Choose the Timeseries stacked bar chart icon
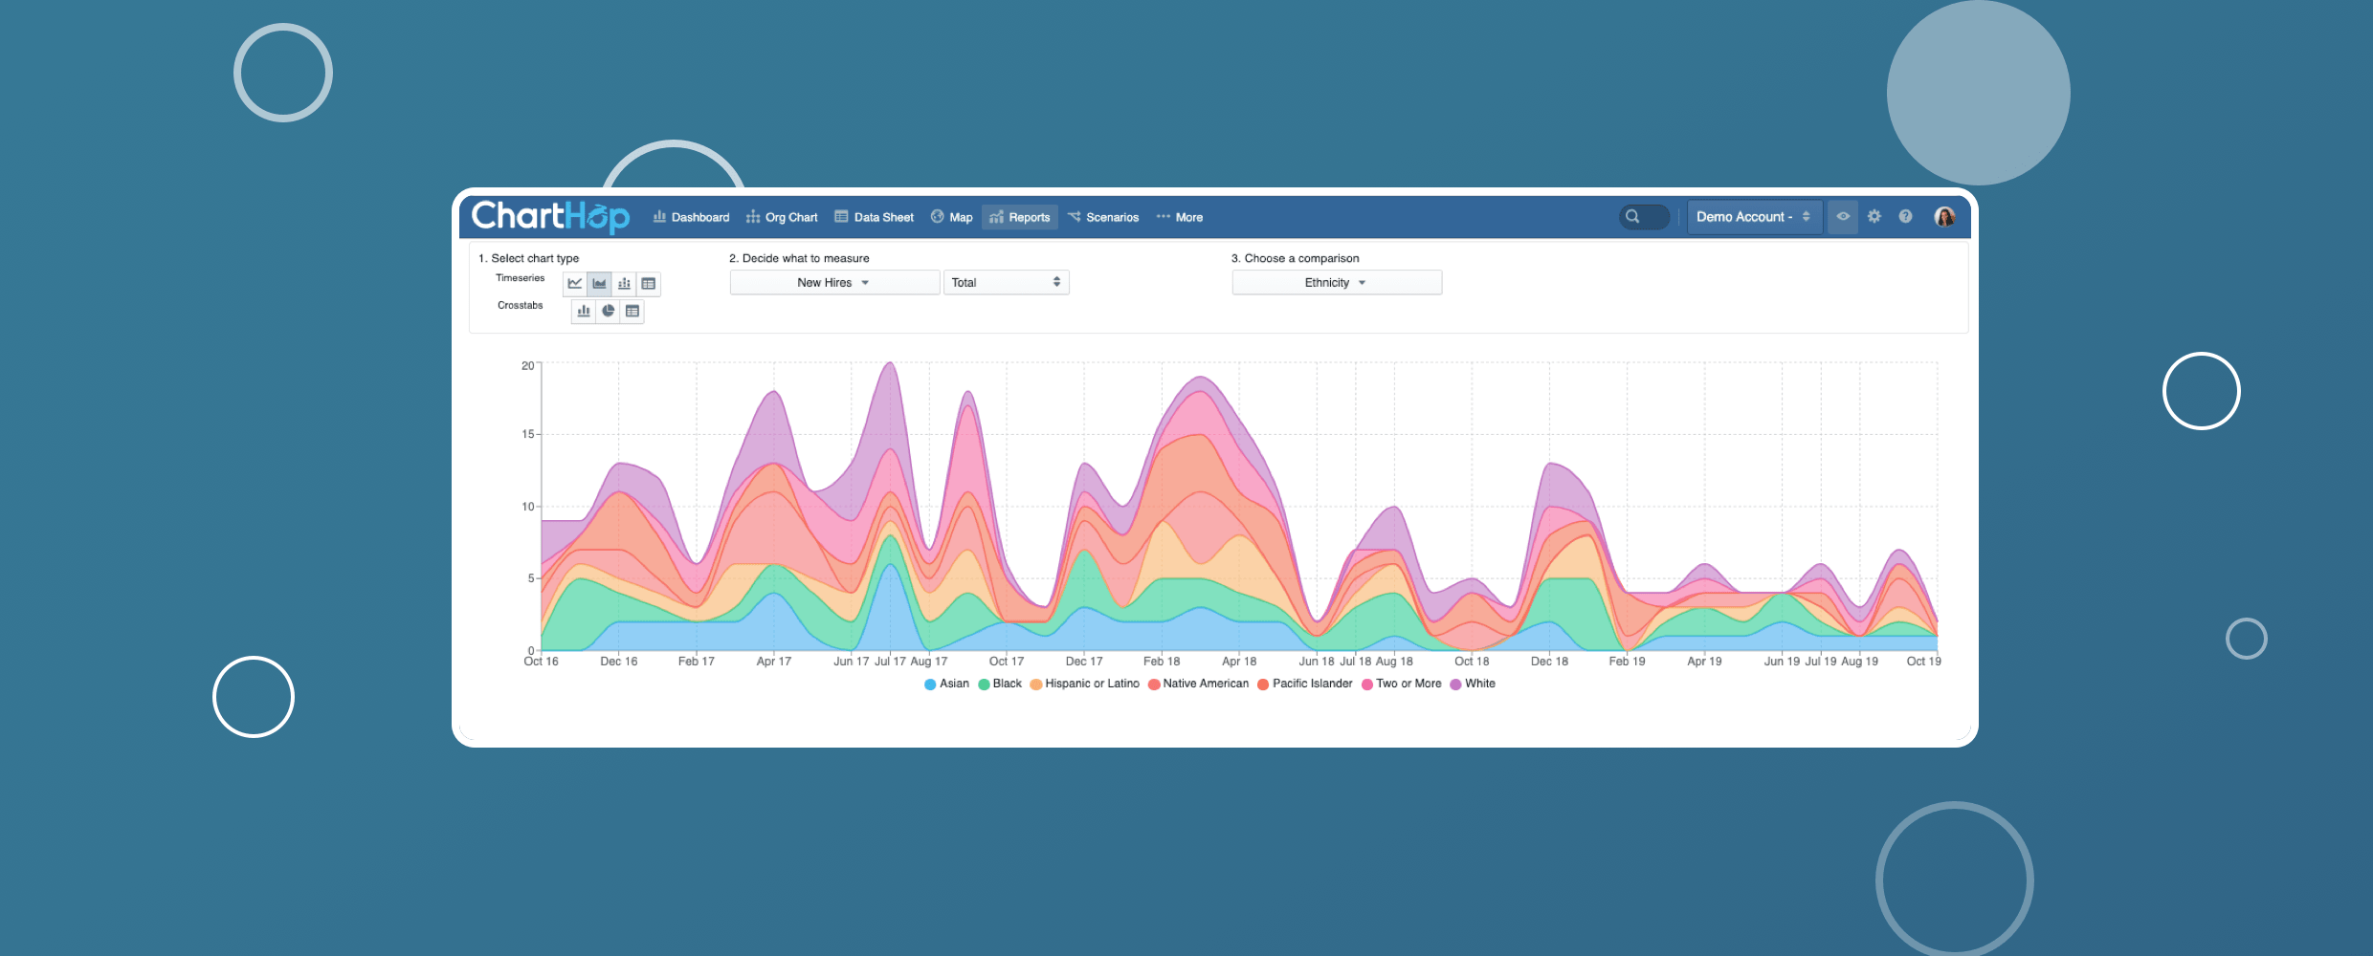Screen dimensions: 2373x956 (624, 284)
